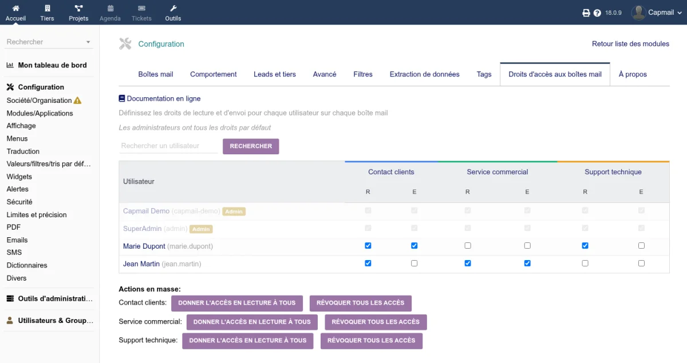
Task: Open Jean Martin's user profile link
Action: point(141,264)
